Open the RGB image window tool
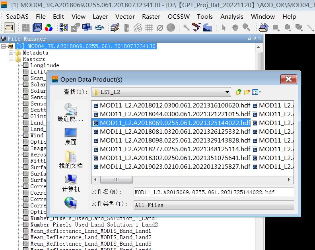This screenshot has height=250, width=315. [49, 27]
